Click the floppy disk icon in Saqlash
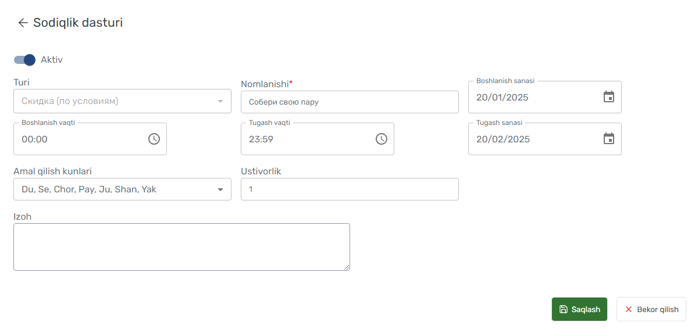The image size is (695, 333). [x=564, y=310]
